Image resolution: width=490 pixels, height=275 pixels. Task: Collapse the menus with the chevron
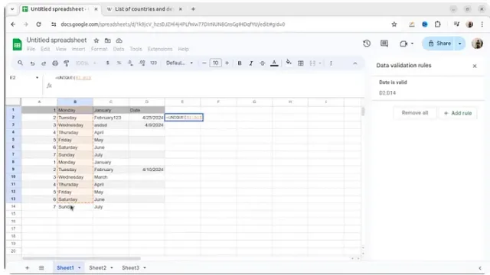(x=355, y=63)
